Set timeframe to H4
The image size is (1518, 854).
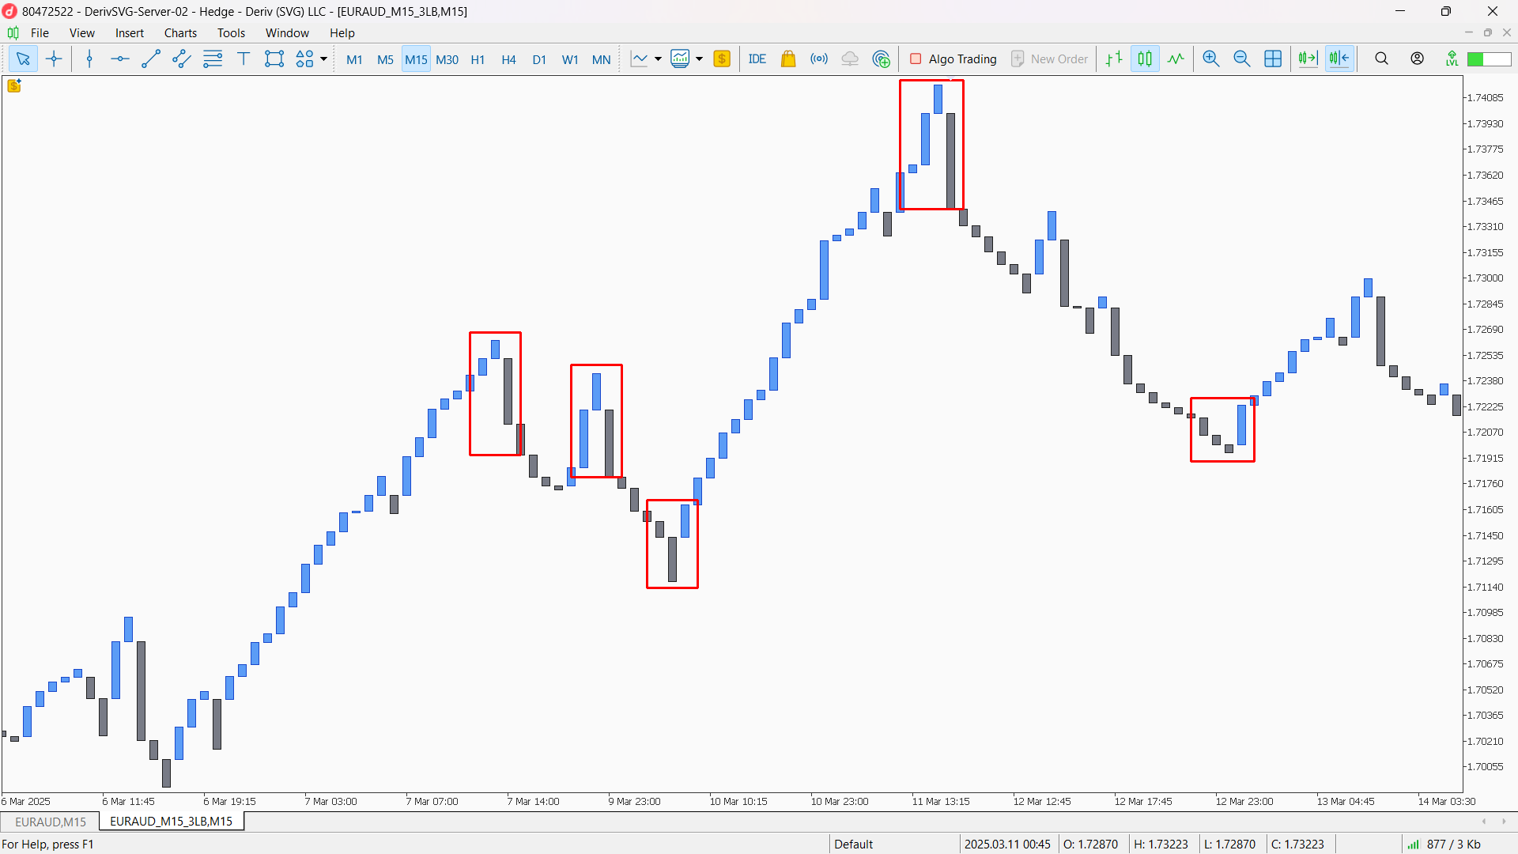(508, 60)
